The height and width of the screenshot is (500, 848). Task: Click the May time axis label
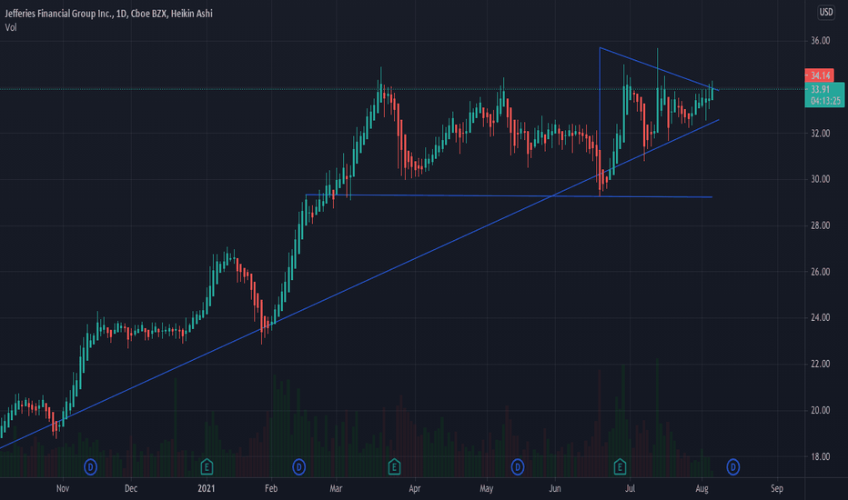coord(486,489)
